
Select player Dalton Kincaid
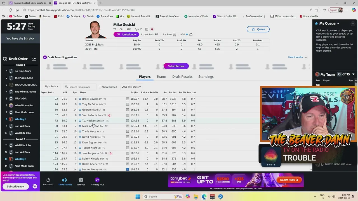tap(91, 159)
